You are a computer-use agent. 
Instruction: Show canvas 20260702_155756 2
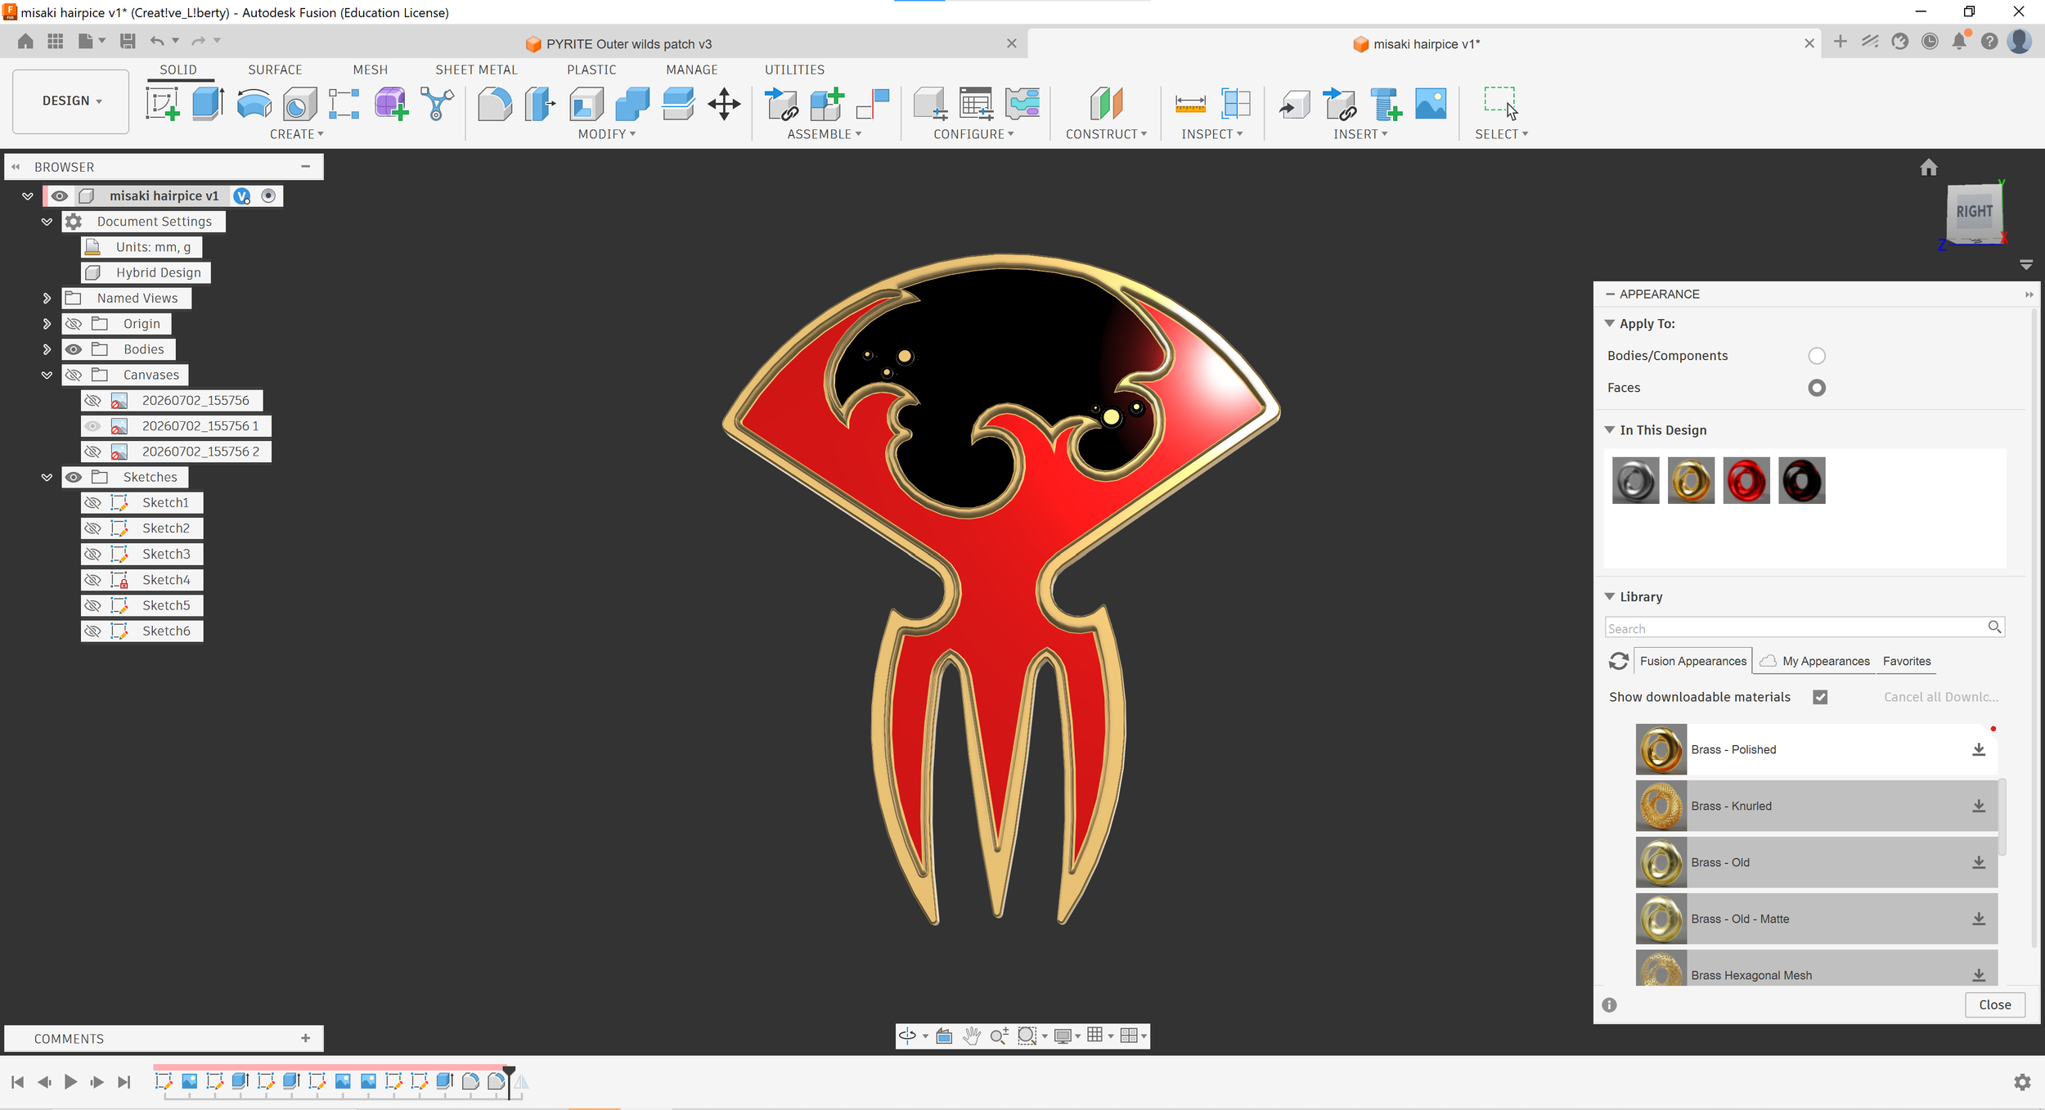[93, 452]
